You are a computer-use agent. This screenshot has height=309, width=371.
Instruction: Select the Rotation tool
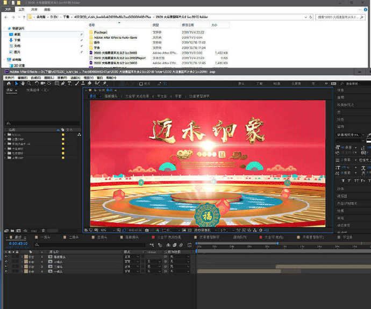tap(37, 83)
